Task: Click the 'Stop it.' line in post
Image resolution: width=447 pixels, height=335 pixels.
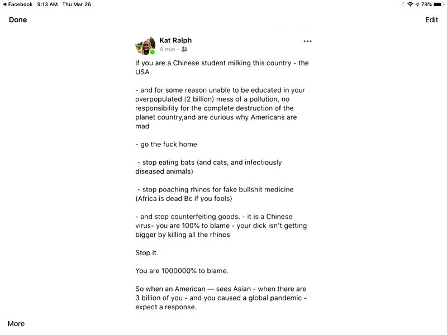Action: (x=147, y=253)
